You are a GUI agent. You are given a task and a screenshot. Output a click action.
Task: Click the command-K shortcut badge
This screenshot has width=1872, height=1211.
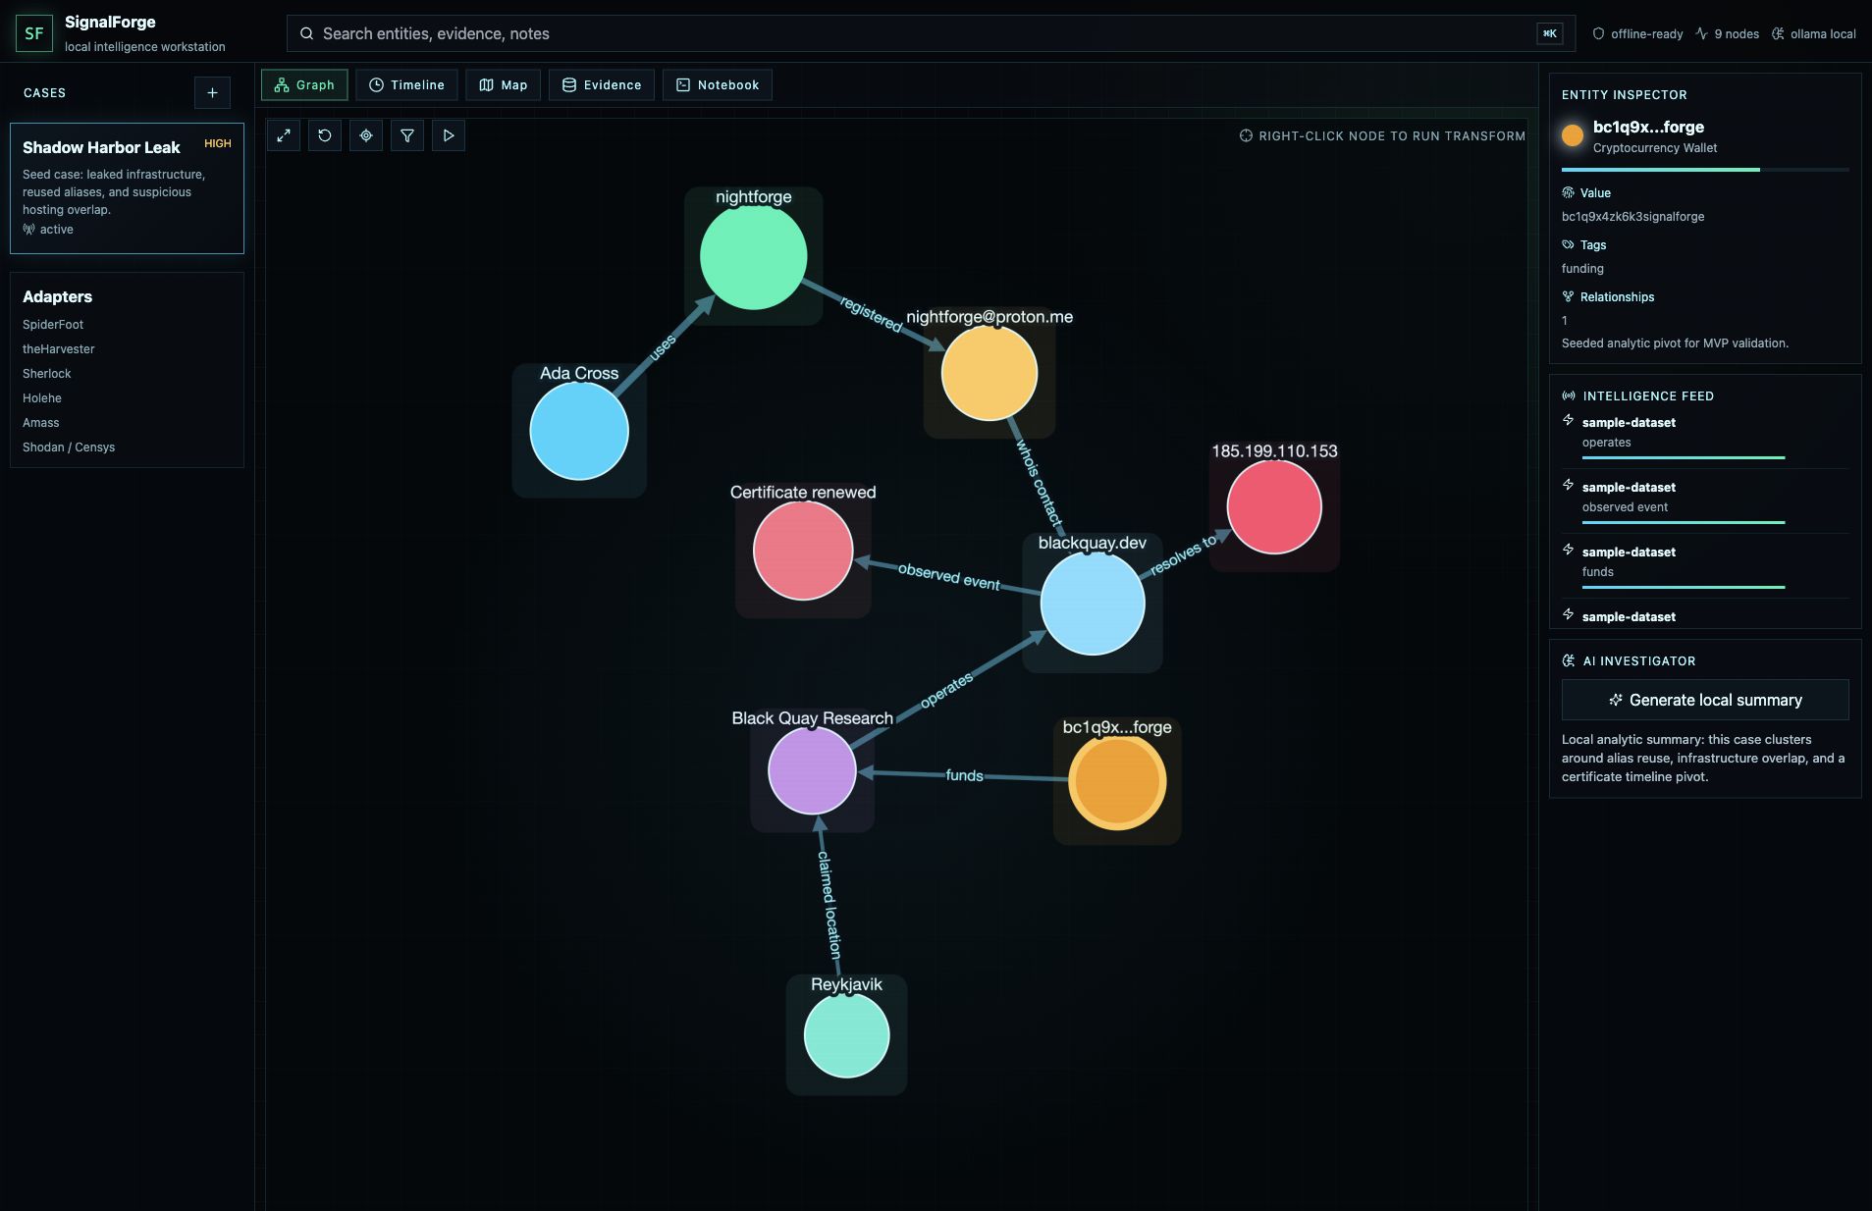click(x=1549, y=33)
